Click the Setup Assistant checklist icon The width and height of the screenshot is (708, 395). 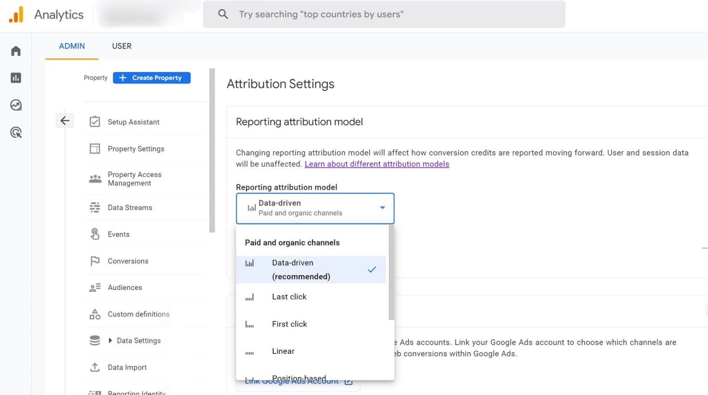coord(94,121)
